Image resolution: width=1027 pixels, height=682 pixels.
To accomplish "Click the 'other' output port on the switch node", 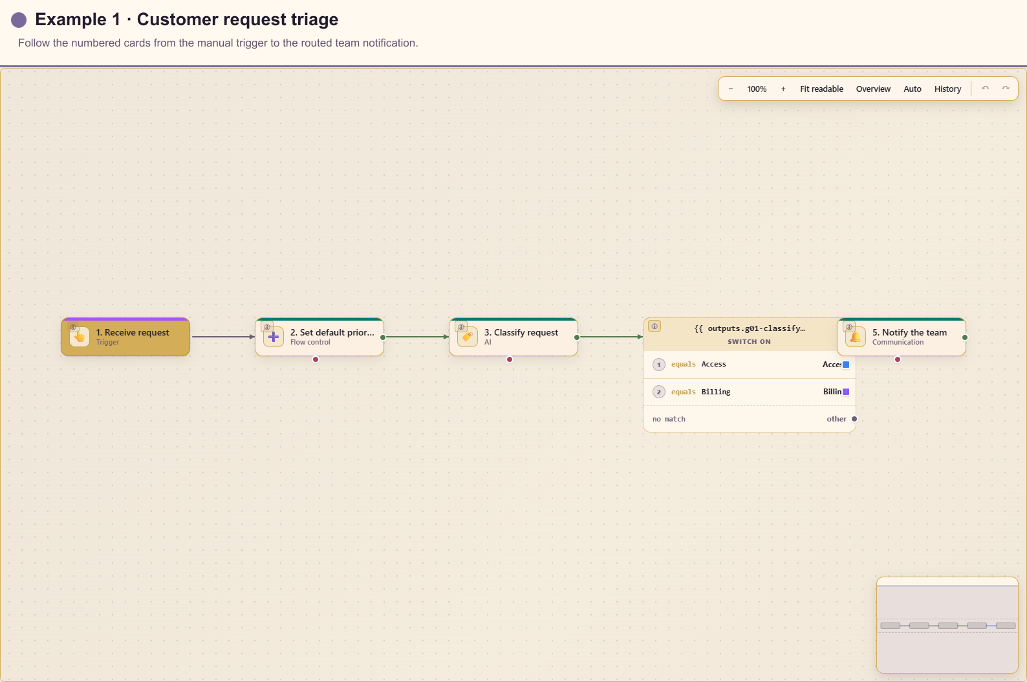I will (x=854, y=419).
